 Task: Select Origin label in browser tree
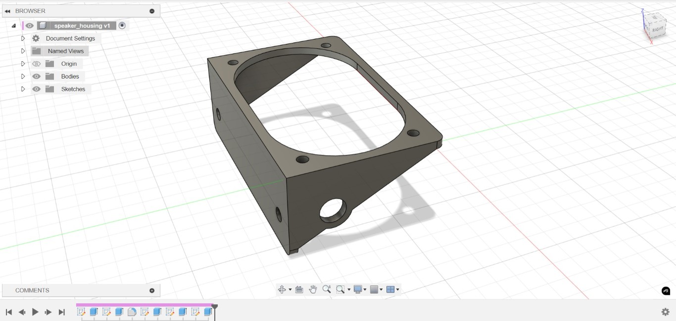[69, 64]
